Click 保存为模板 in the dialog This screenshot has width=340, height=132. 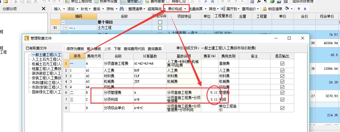pos(75,49)
